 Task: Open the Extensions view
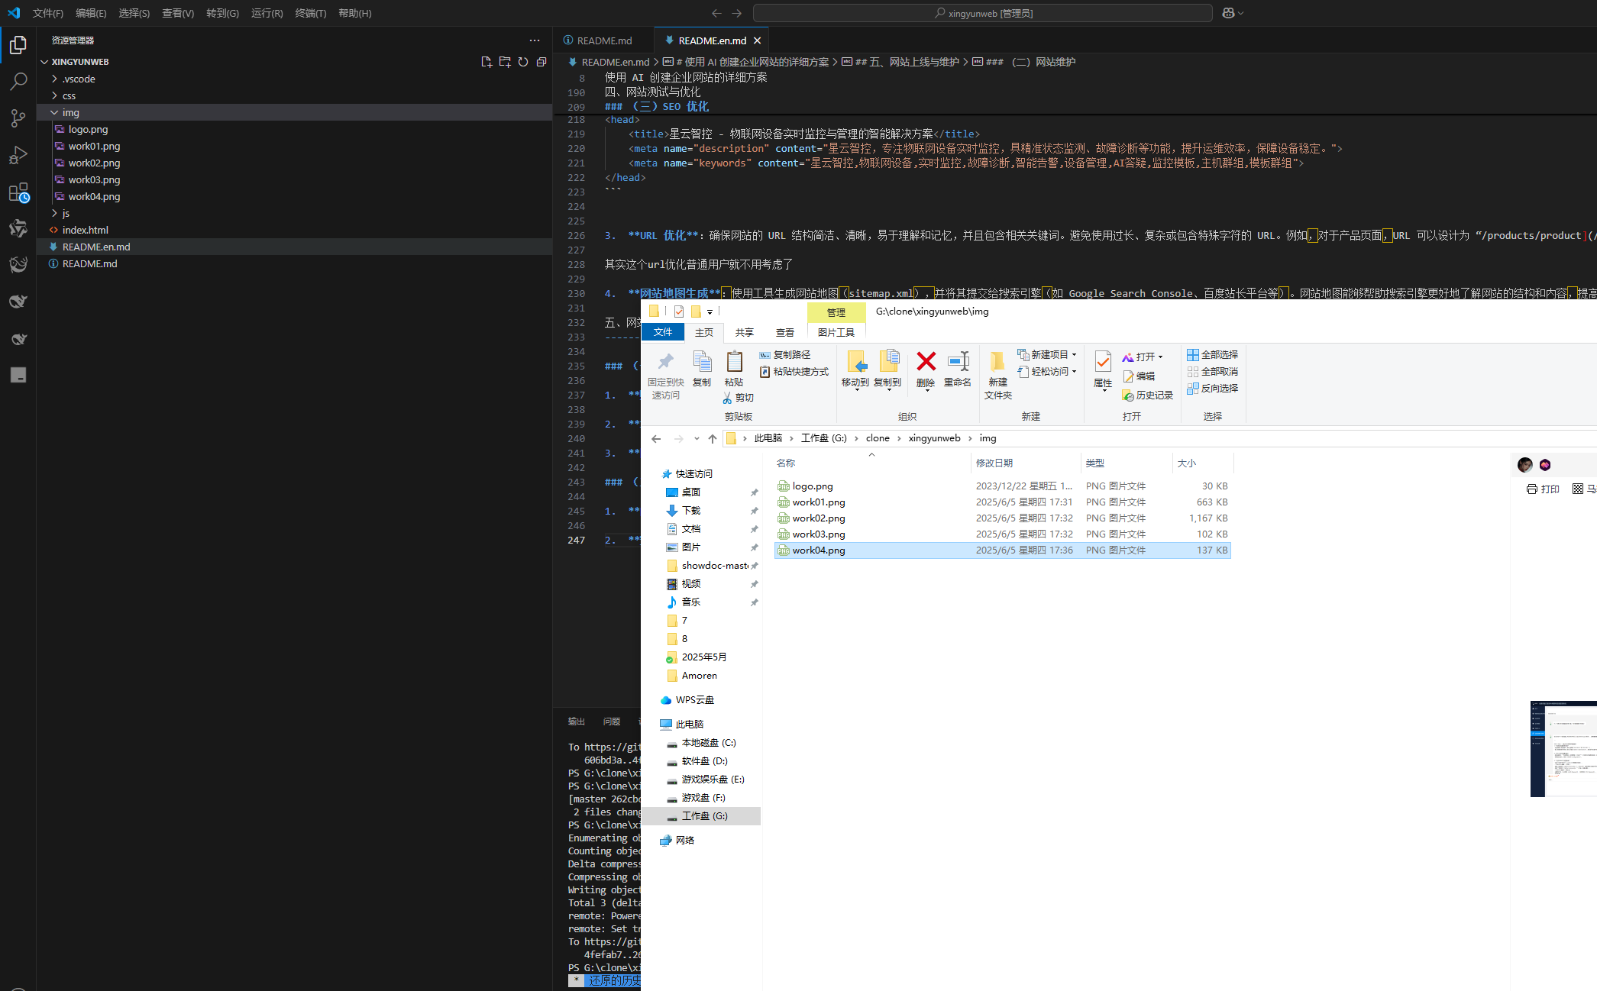pyautogui.click(x=18, y=192)
